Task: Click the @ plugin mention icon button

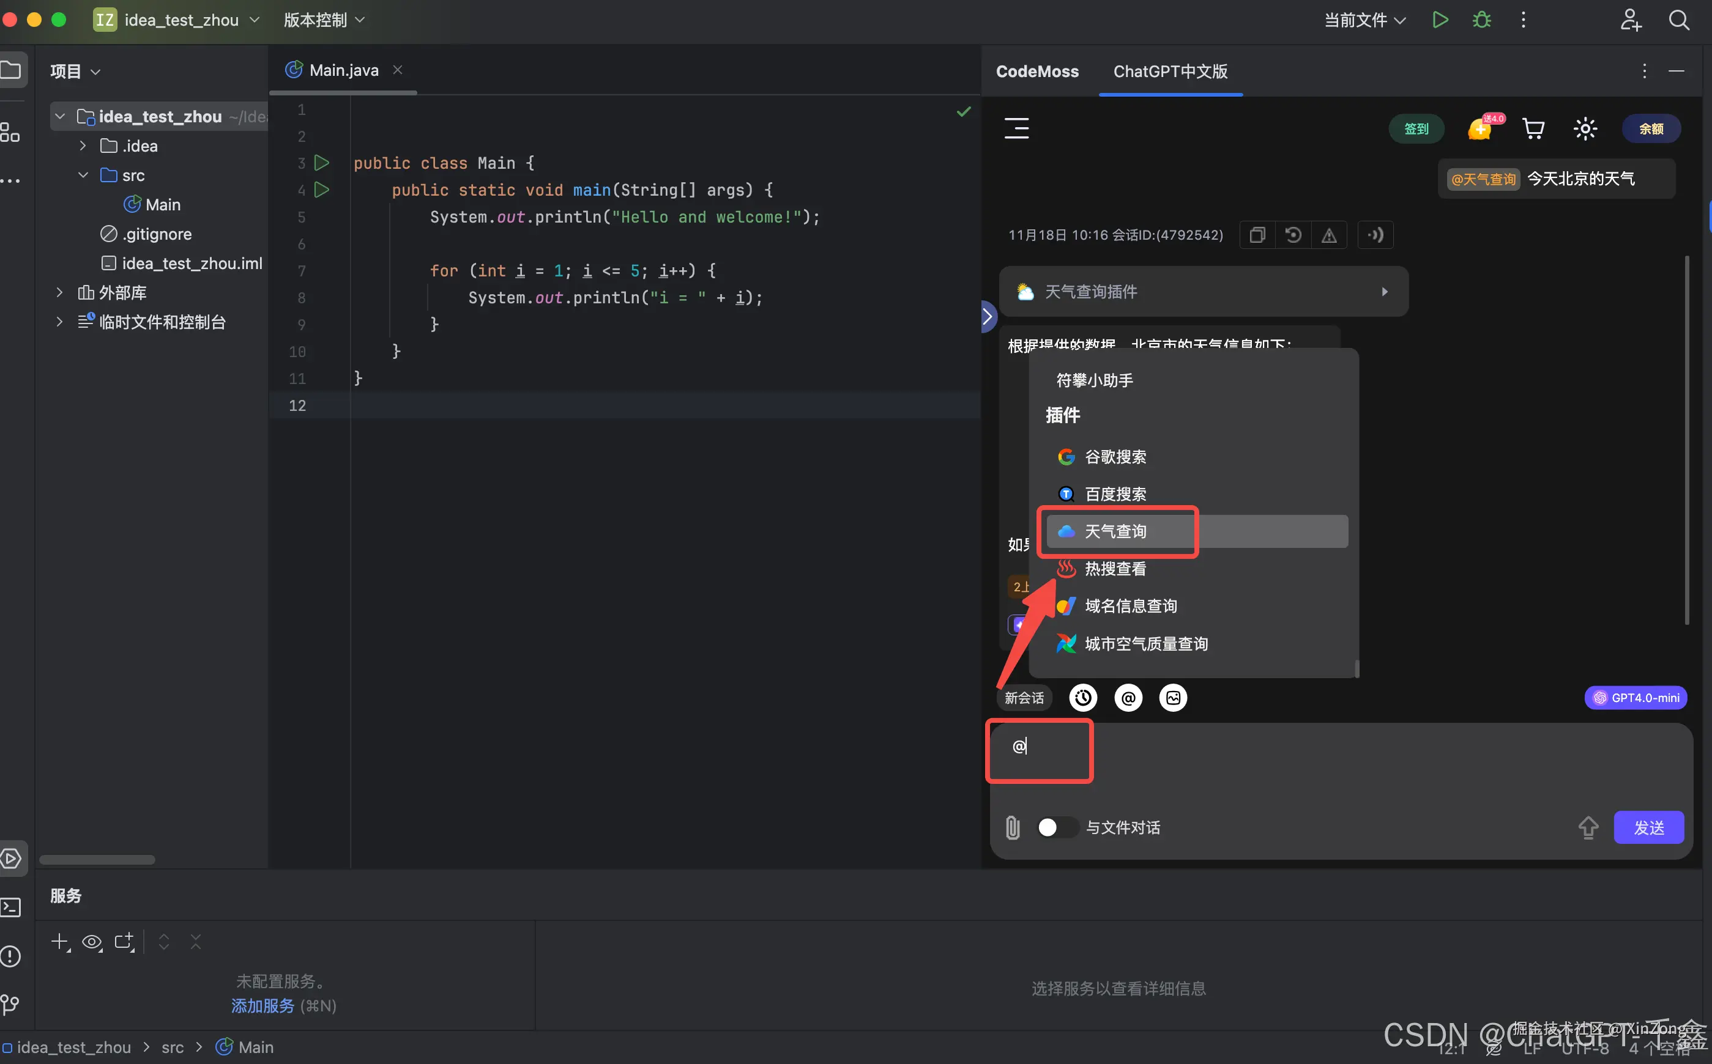Action: [1128, 697]
